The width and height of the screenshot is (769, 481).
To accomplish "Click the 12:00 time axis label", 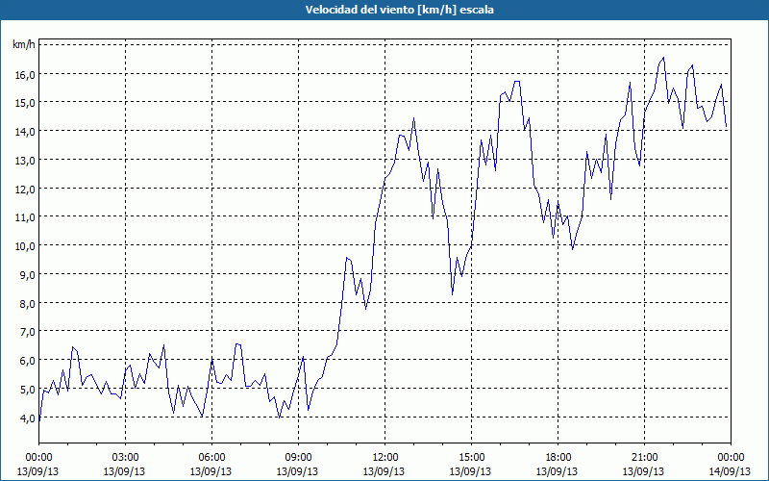I will coord(385,458).
